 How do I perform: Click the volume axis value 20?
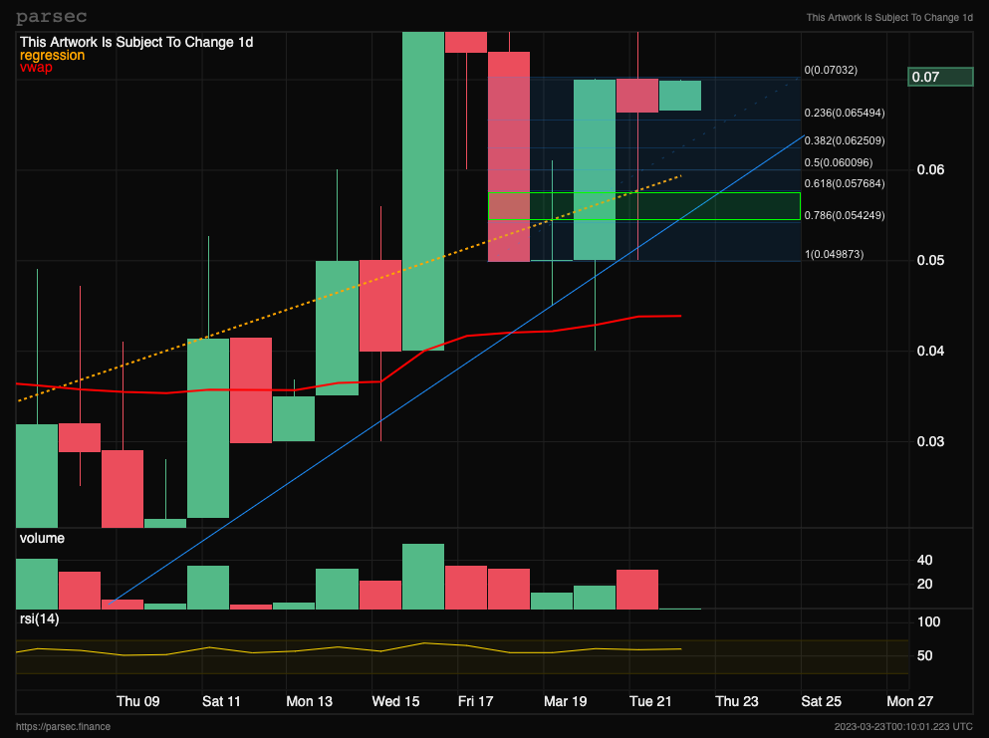924,584
